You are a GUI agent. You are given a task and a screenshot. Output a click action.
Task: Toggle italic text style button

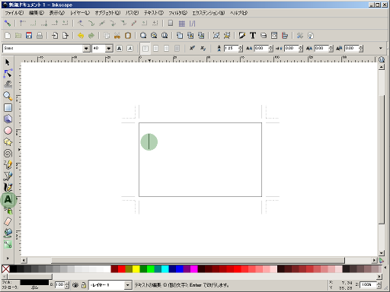[x=129, y=48]
